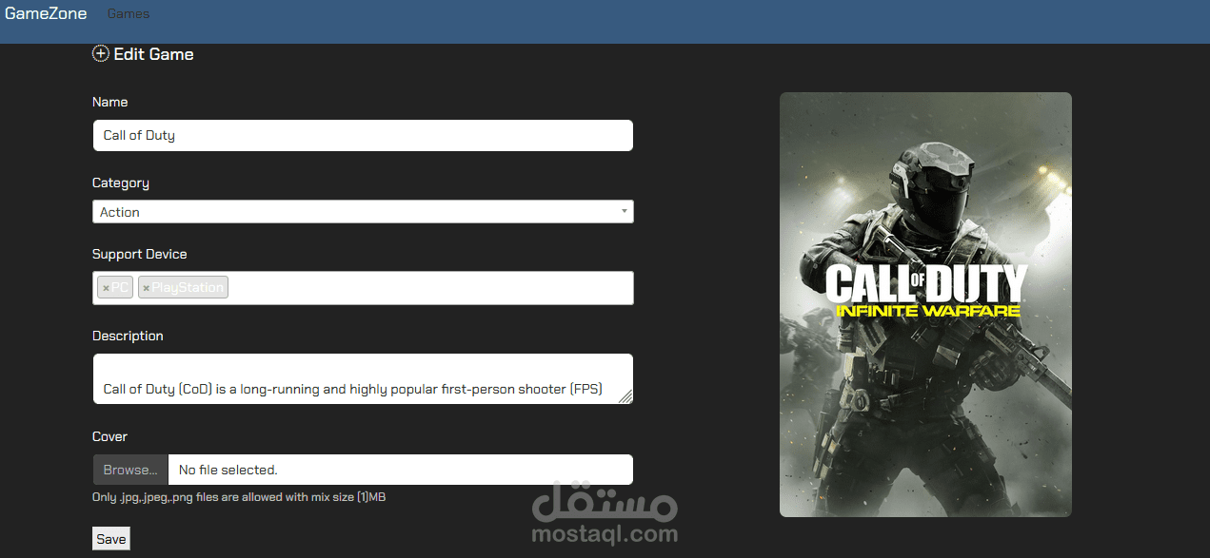Image resolution: width=1210 pixels, height=558 pixels.
Task: Save the game changes
Action: [110, 539]
